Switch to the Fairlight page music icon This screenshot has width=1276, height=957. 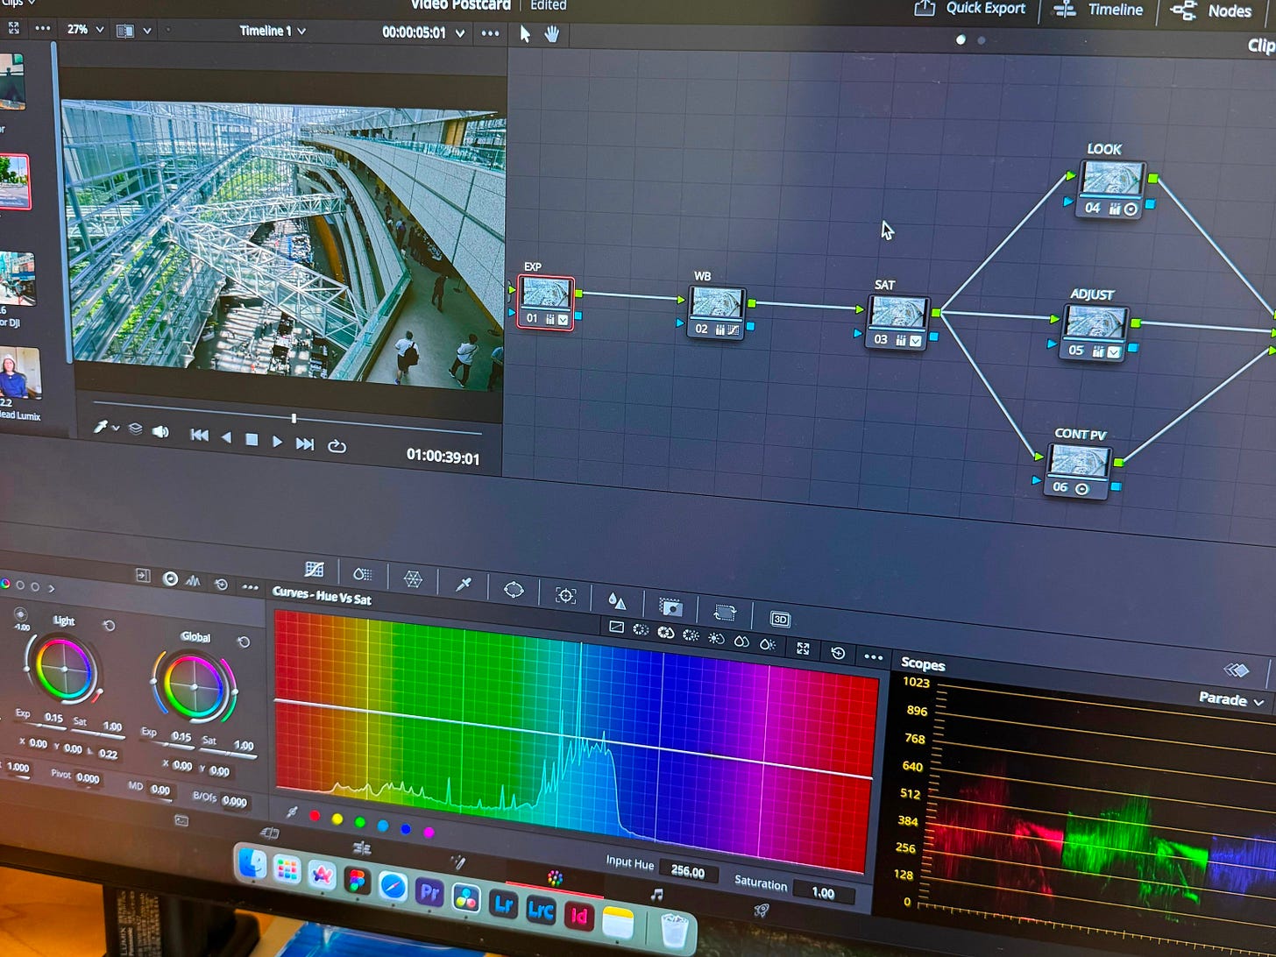coord(657,894)
